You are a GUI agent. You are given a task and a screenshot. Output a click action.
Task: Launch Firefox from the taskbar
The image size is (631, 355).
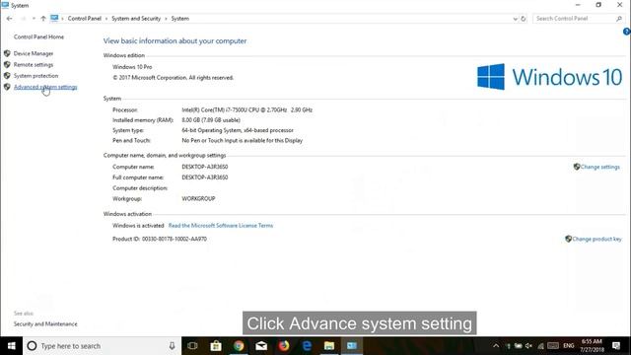pos(284,346)
